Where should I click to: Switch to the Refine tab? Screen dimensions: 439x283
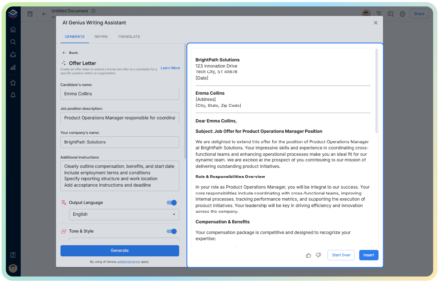[x=101, y=37]
